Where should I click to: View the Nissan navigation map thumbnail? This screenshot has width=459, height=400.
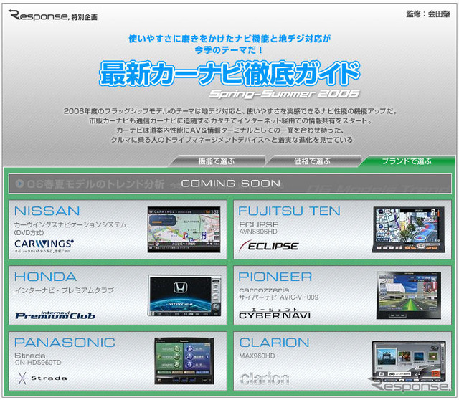(184, 229)
